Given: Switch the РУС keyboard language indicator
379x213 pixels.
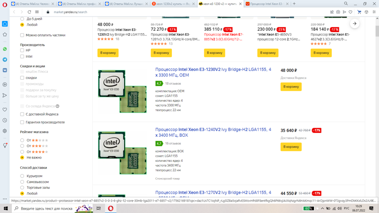Looking at the screenshot, I should (346, 208).
